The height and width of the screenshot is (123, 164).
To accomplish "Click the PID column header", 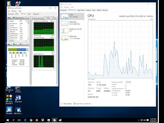I will coord(21,21).
